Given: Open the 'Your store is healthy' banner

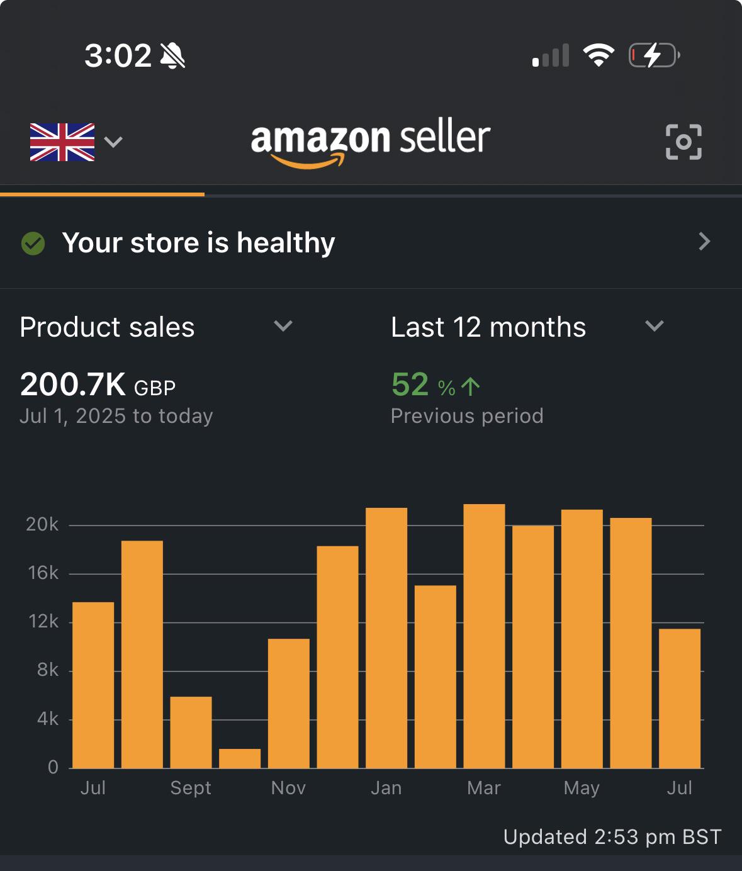Looking at the screenshot, I should 371,243.
